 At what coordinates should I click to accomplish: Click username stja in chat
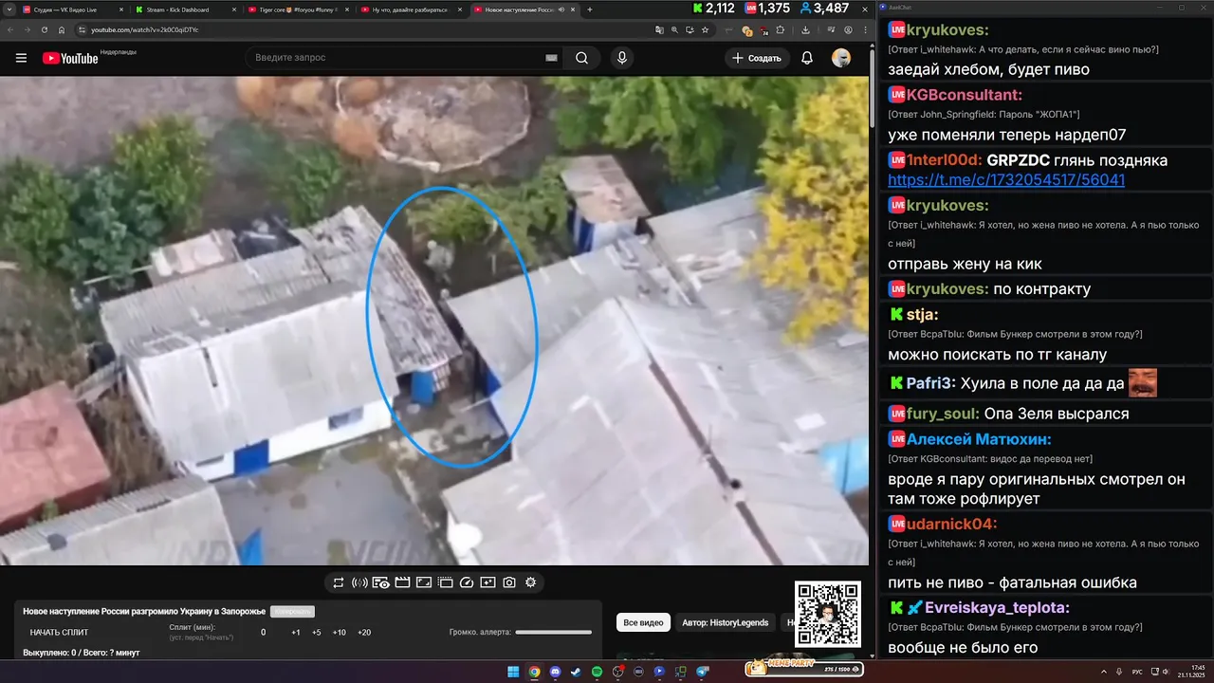(x=922, y=314)
